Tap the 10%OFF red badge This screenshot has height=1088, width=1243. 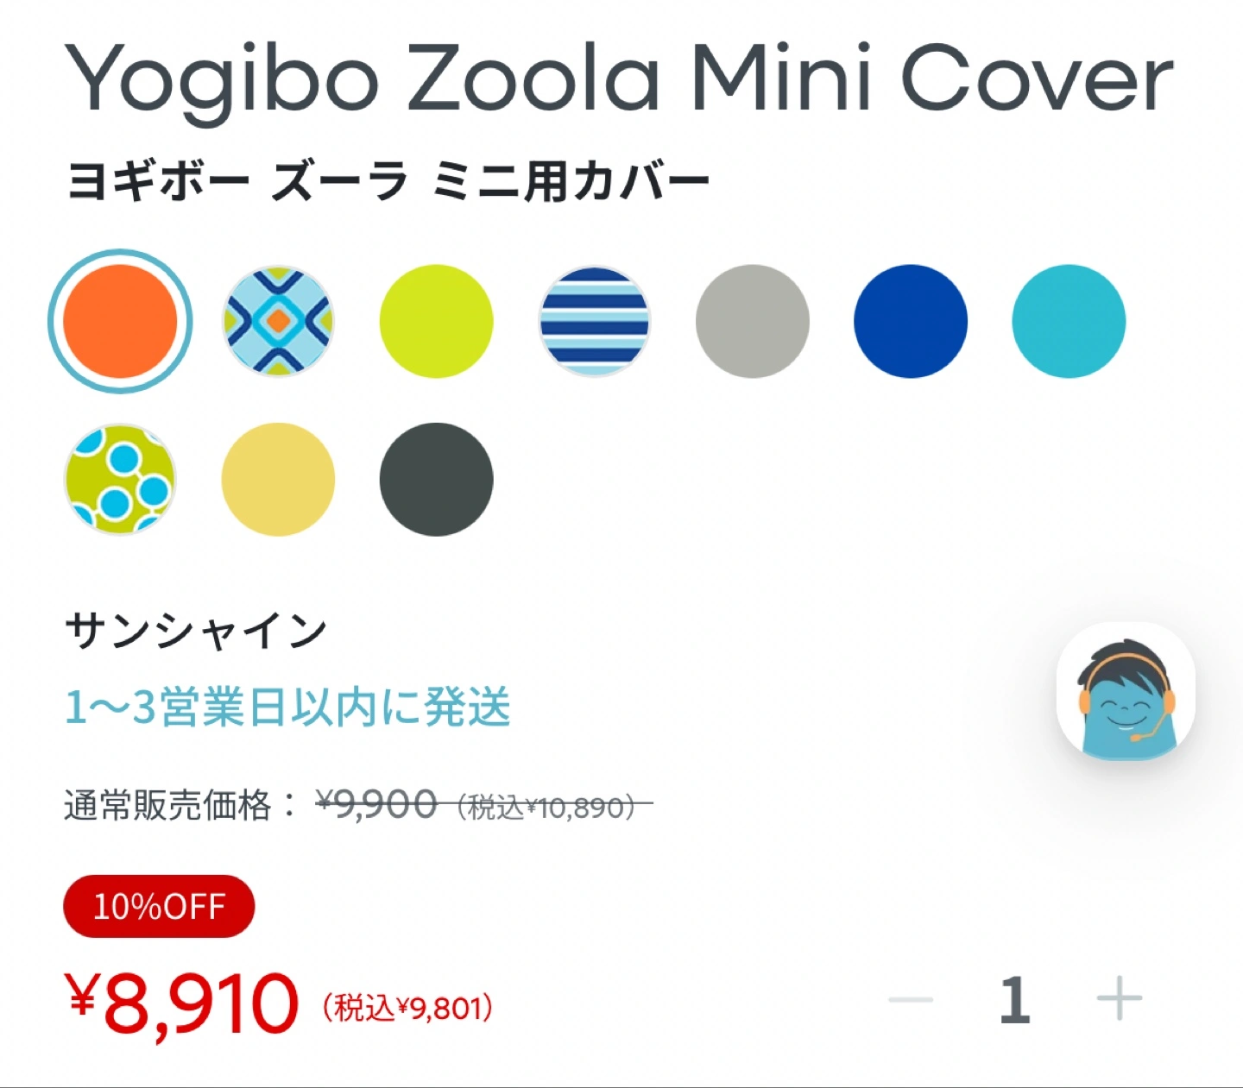[x=159, y=906]
